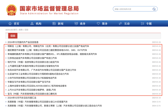
Task: Click the organization chart icon beside 机构
Action: click(32, 23)
